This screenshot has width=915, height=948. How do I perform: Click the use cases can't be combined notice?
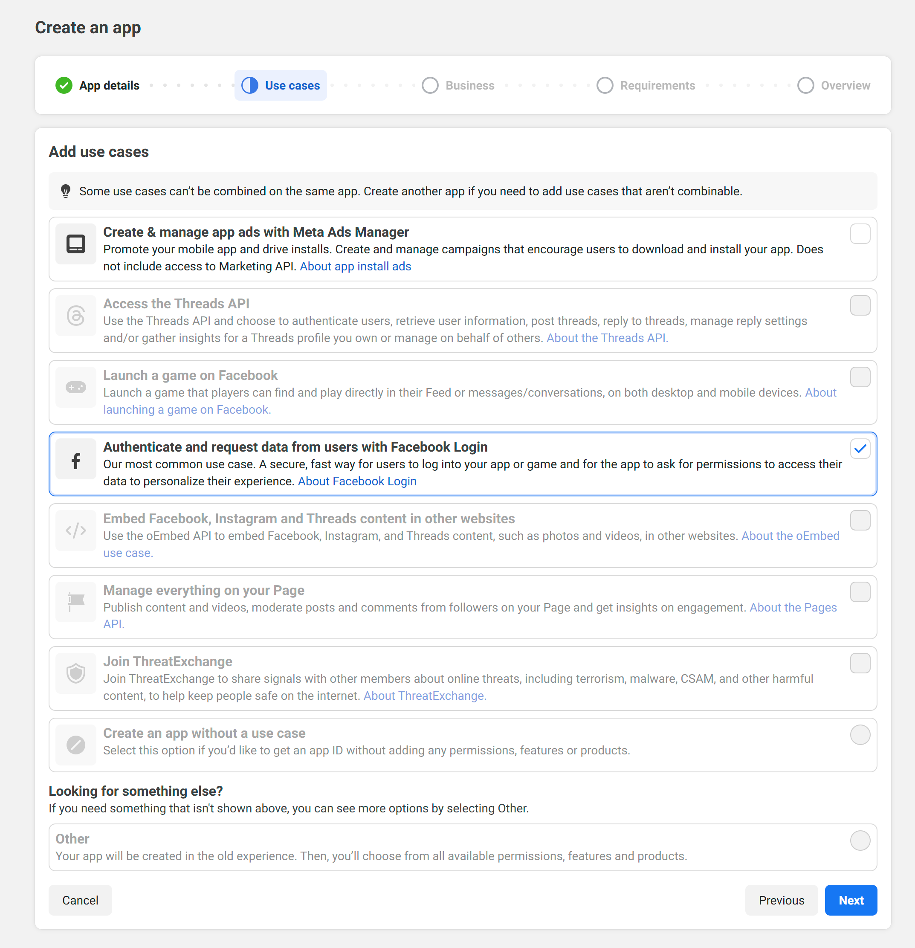coord(463,191)
